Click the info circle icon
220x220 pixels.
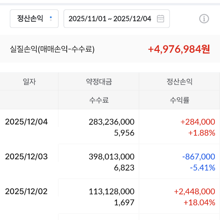(204, 19)
